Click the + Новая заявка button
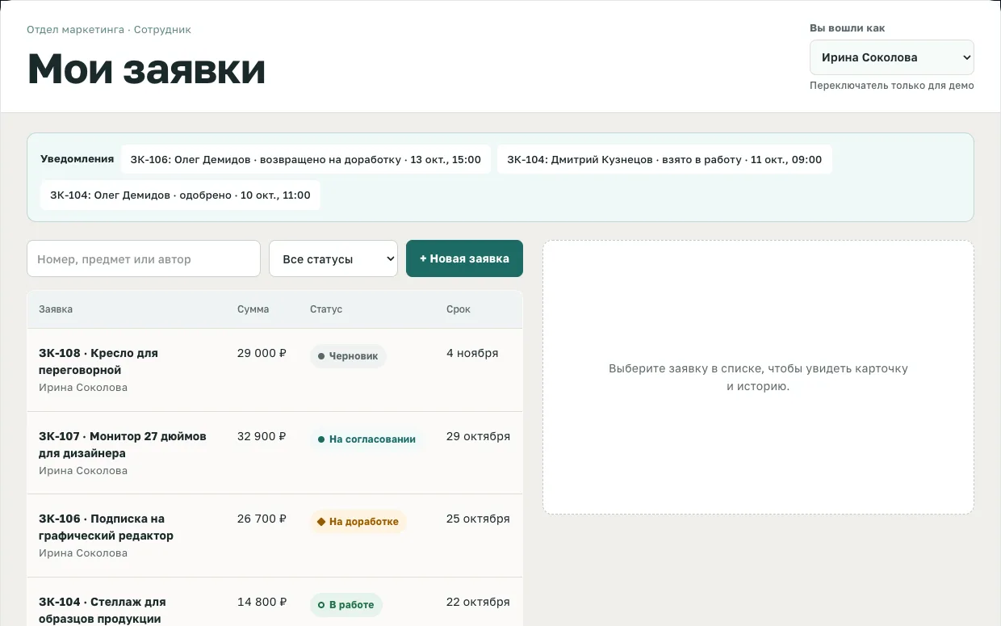 (x=464, y=258)
